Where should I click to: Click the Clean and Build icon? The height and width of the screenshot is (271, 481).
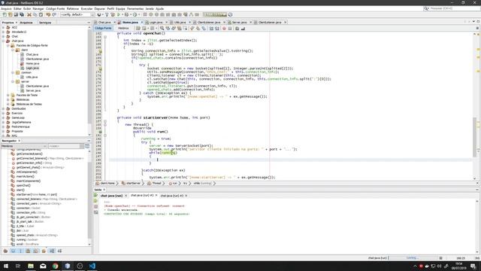tap(113, 14)
